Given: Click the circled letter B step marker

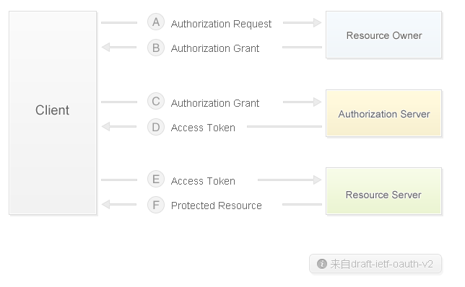Looking at the screenshot, I should [156, 48].
